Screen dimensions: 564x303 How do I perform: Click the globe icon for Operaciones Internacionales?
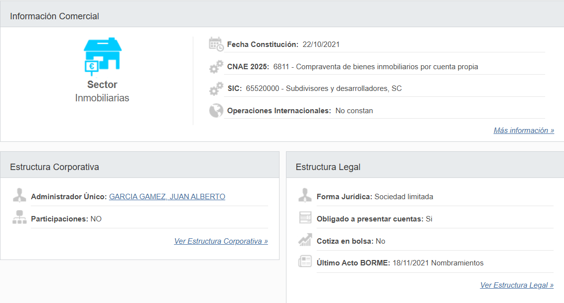(216, 110)
